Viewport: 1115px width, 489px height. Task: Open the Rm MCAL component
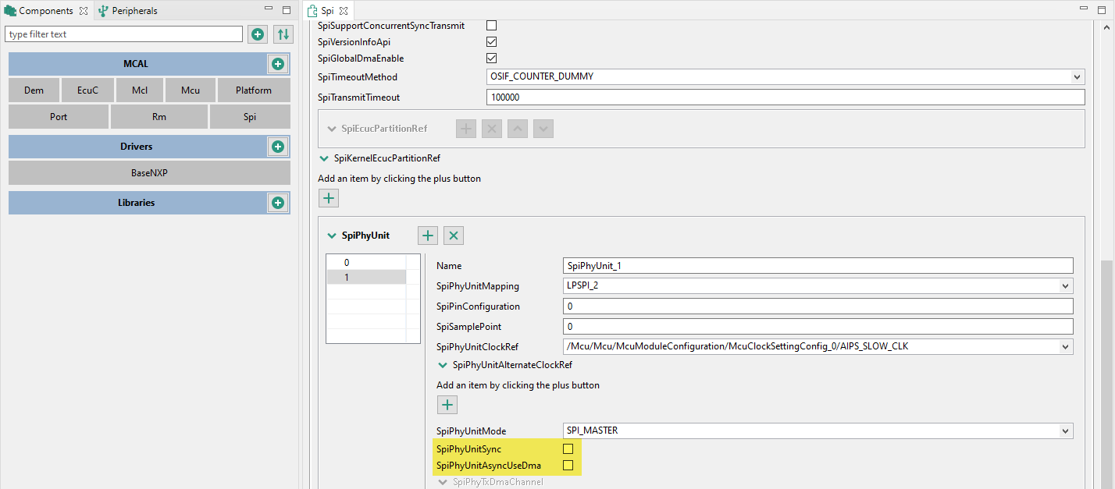coord(159,117)
